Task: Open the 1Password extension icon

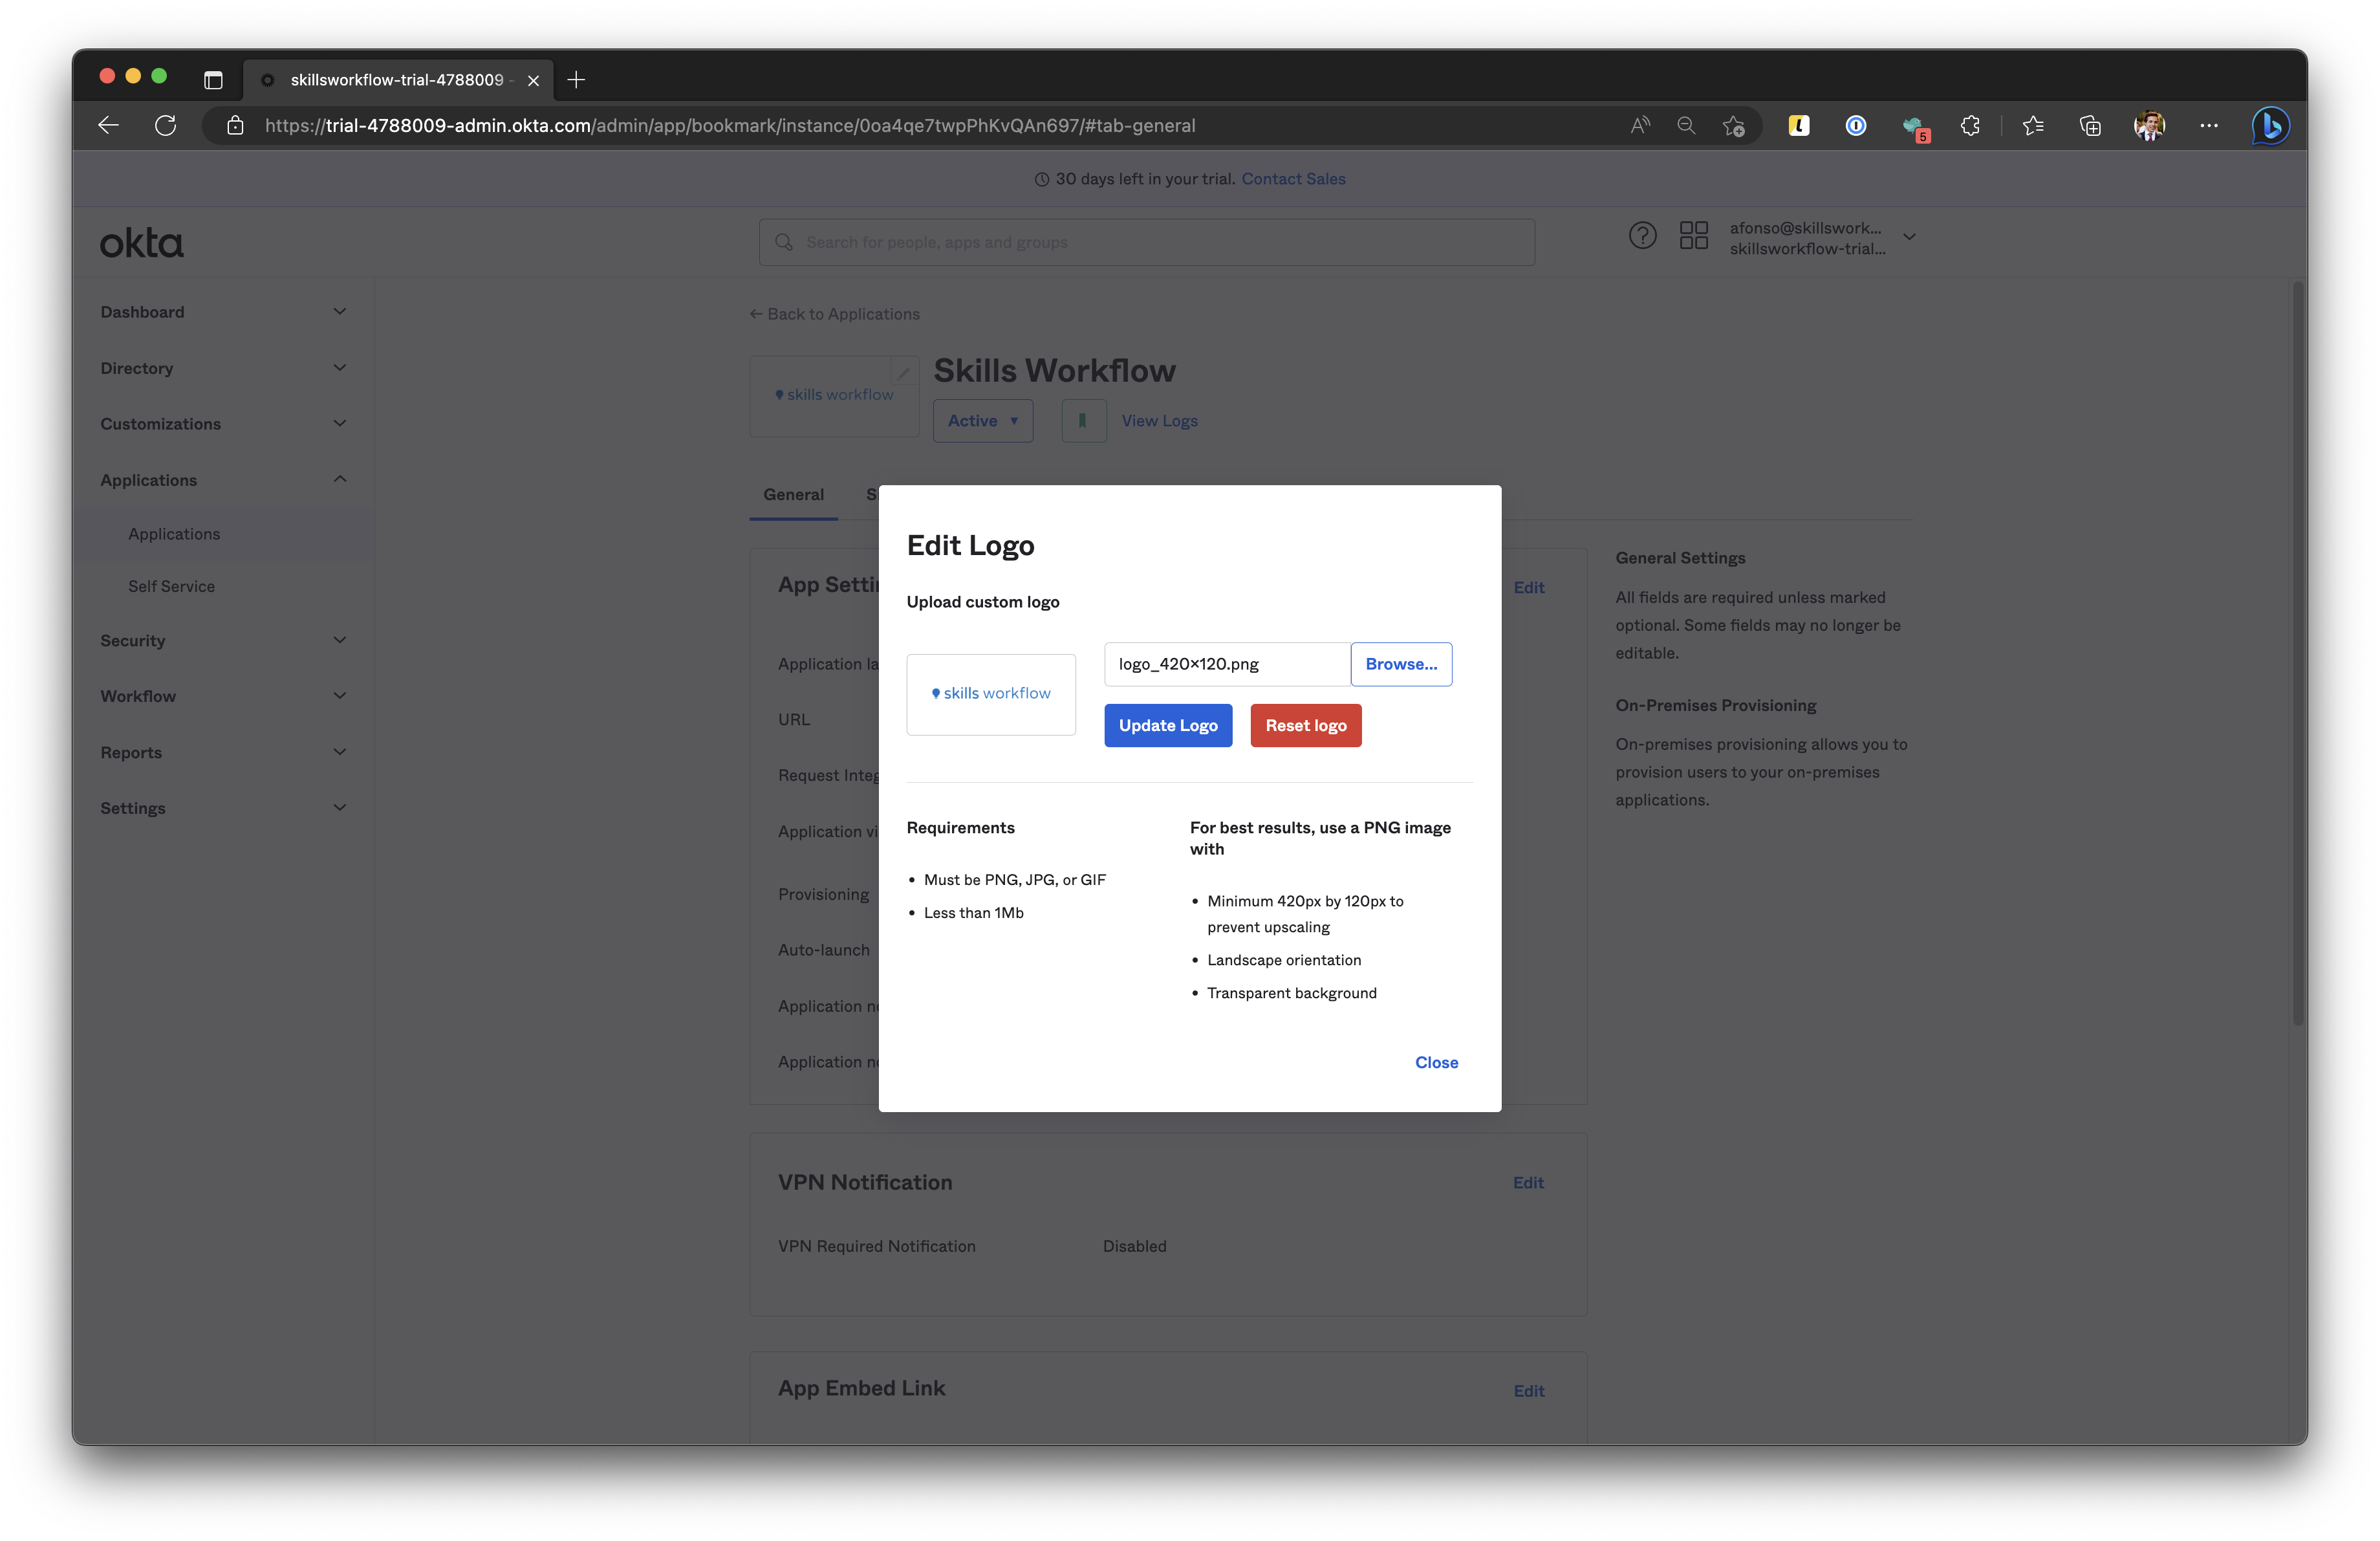Action: 1856,125
